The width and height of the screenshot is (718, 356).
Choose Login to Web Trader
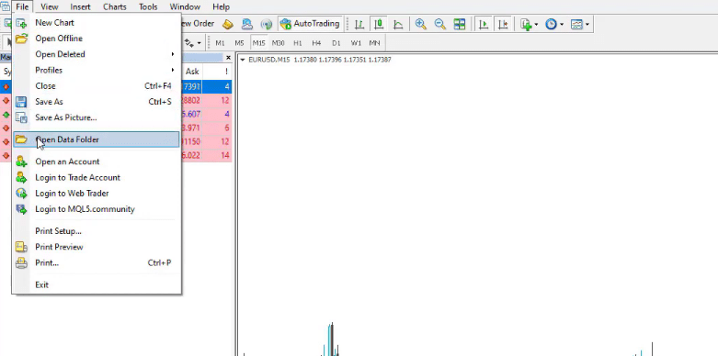(97, 194)
